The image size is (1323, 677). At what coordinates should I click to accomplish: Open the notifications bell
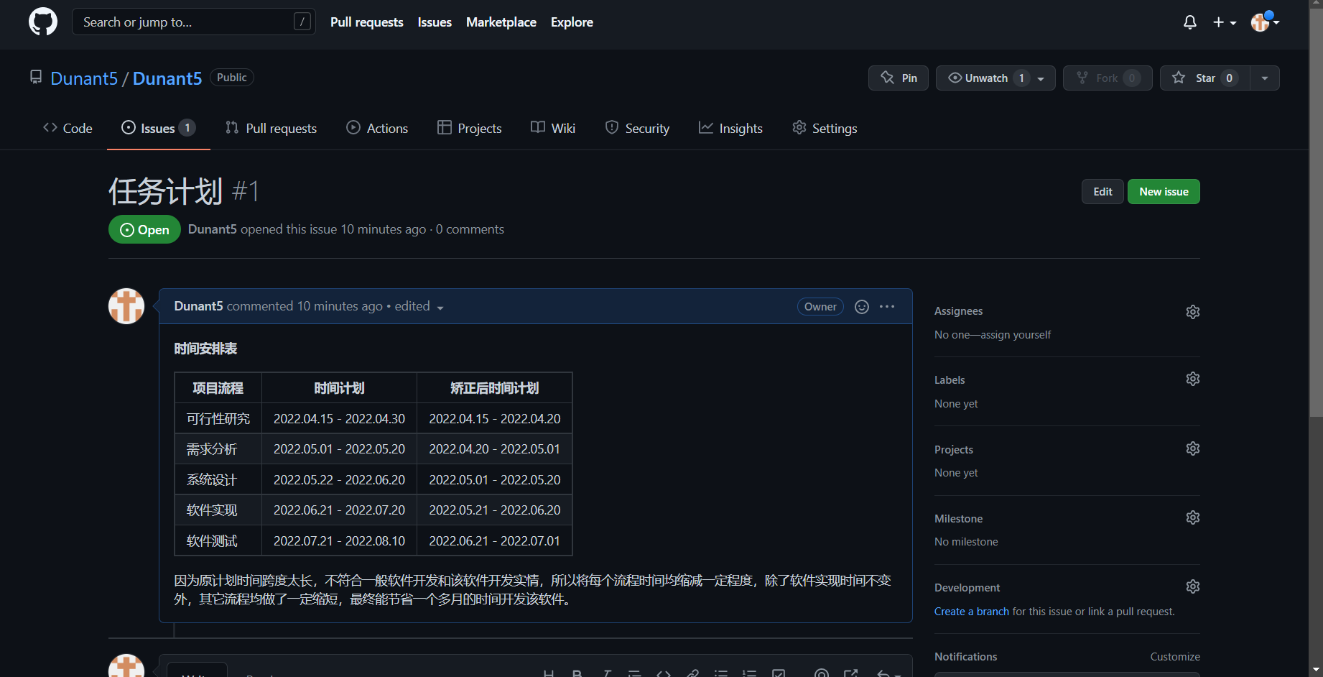pyautogui.click(x=1190, y=22)
